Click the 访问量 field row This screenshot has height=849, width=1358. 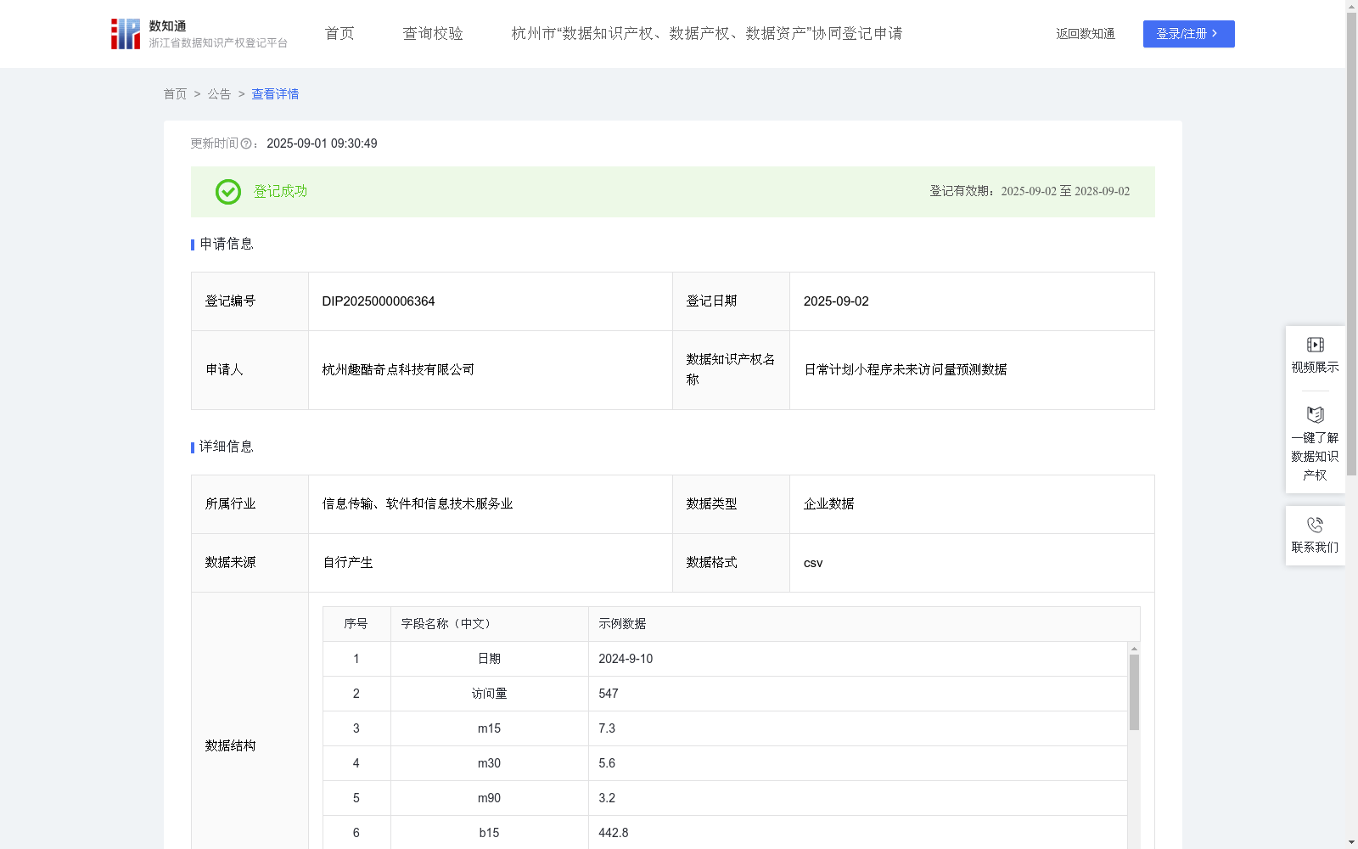click(x=725, y=694)
